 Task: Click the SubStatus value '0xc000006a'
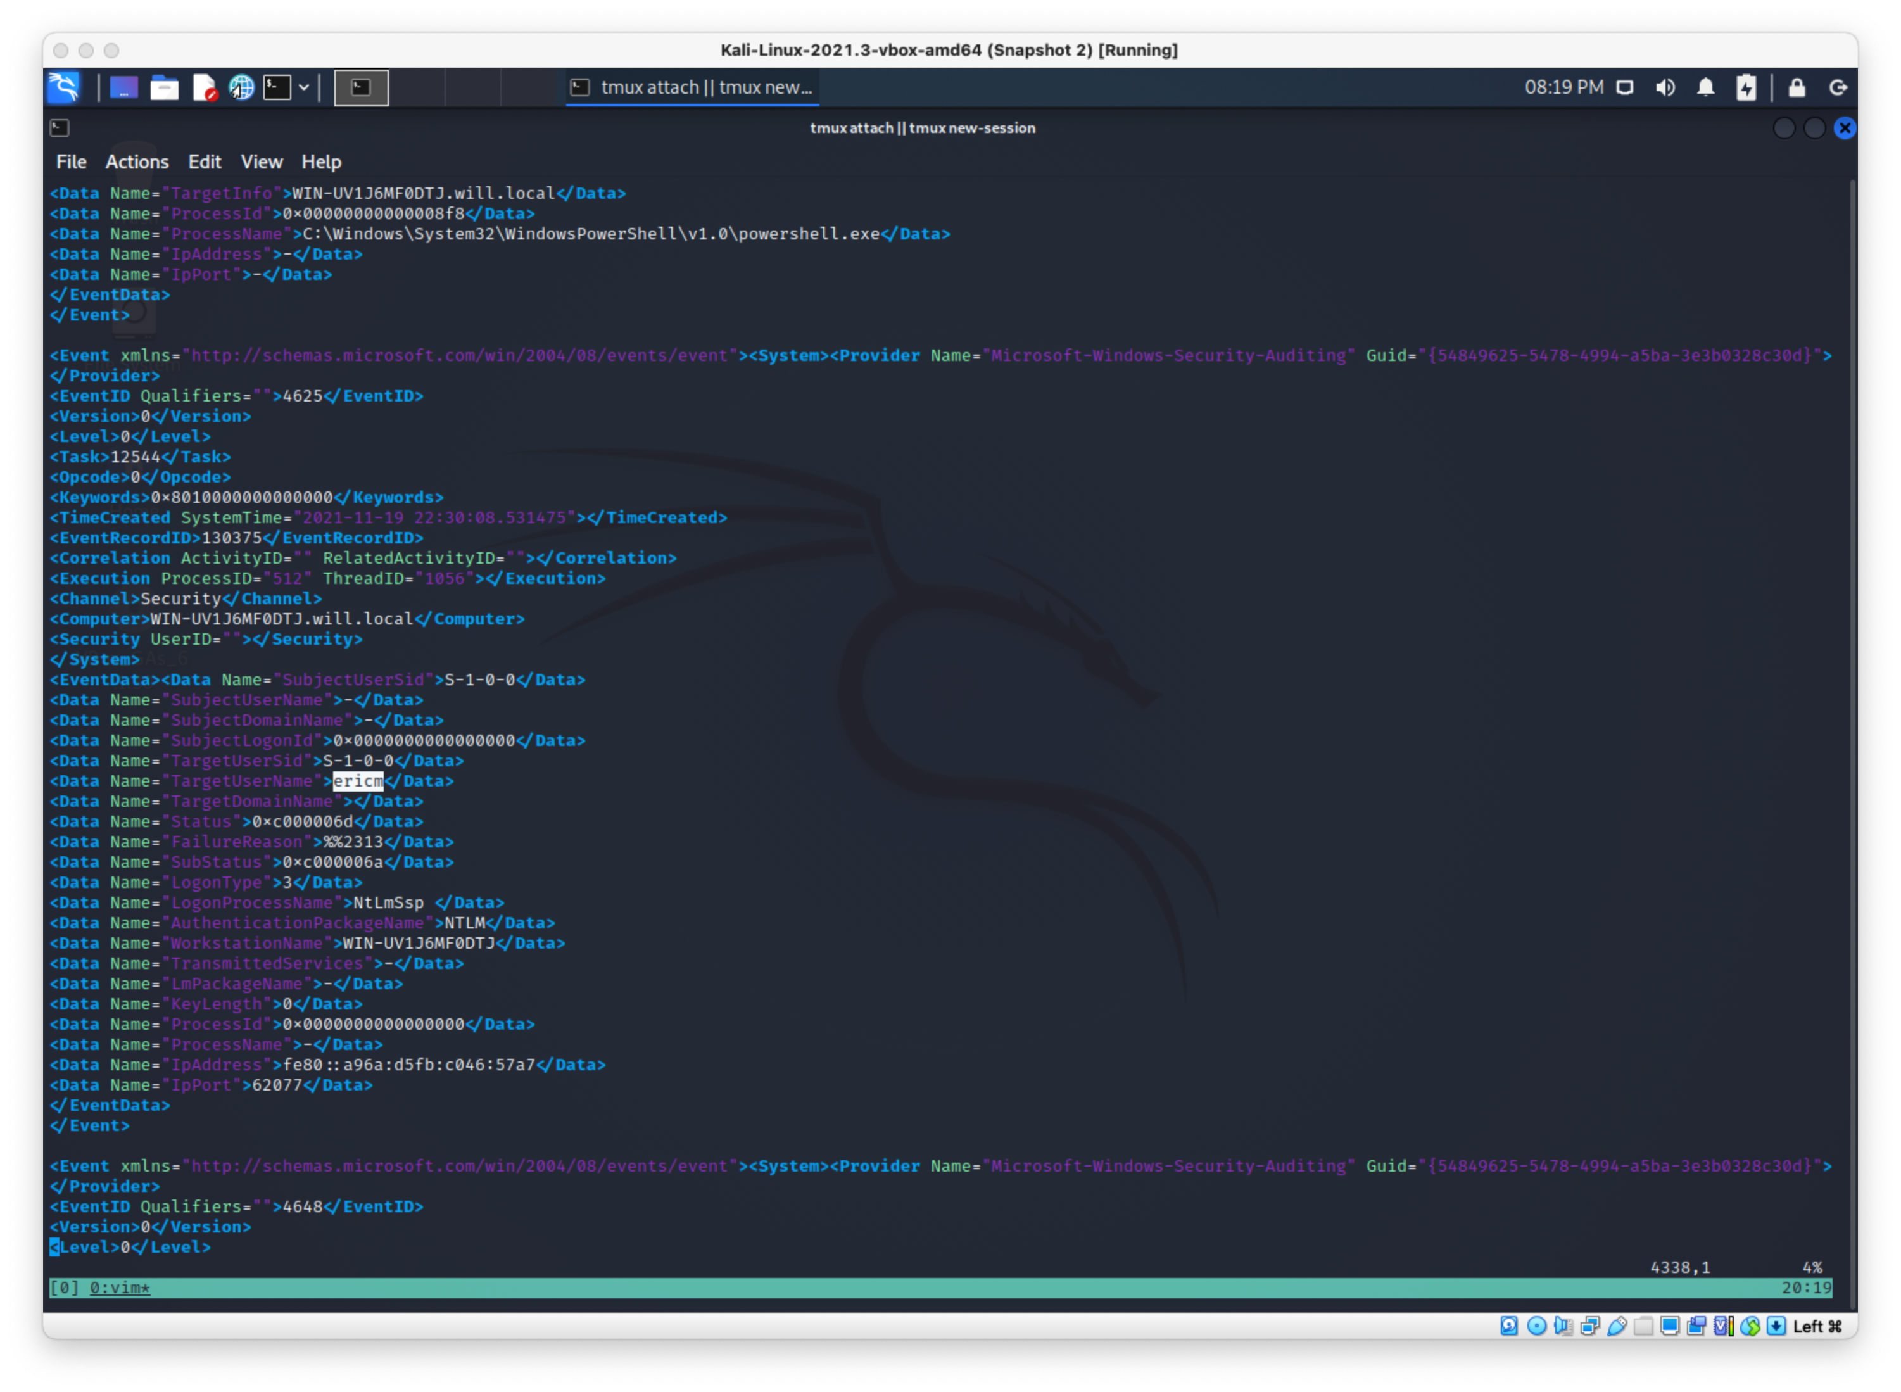click(333, 862)
